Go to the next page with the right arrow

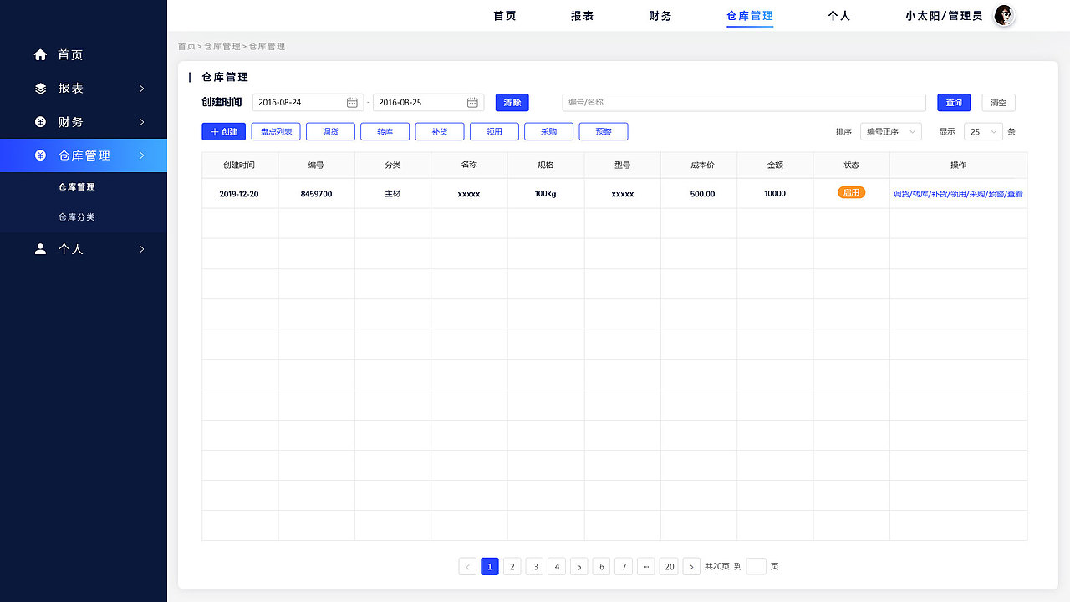point(691,566)
